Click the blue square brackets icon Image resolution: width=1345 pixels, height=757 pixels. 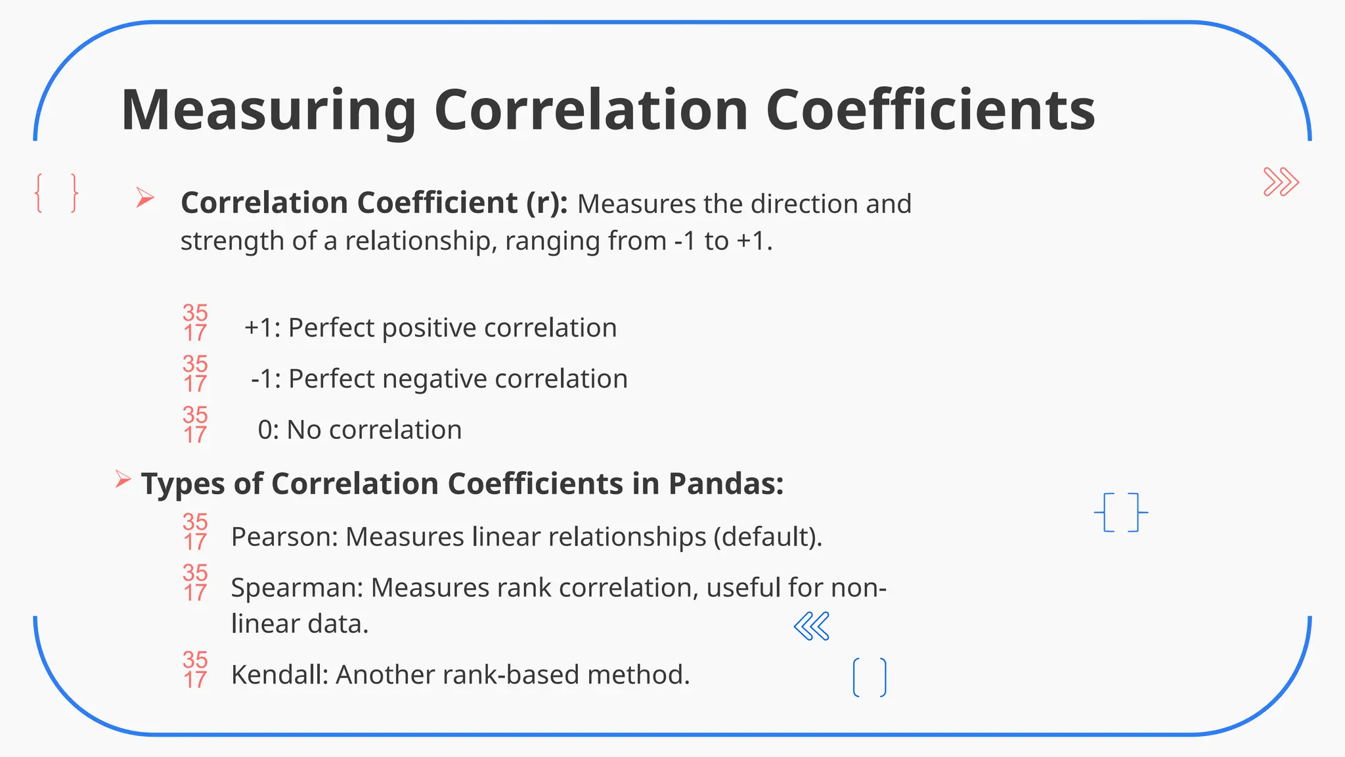1121,512
